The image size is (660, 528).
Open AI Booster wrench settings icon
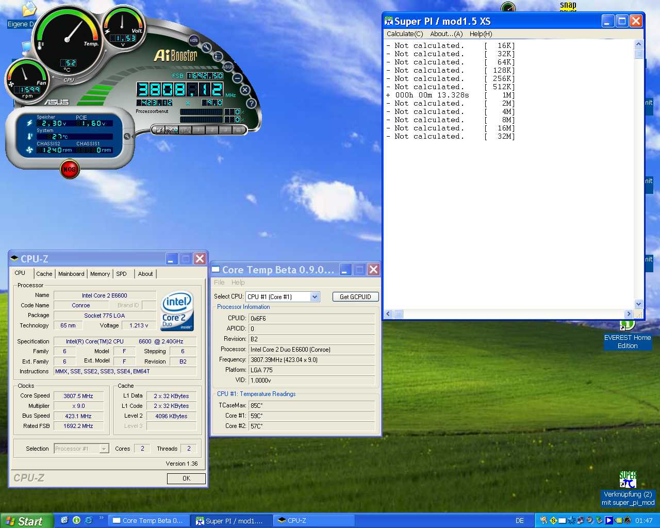(207, 48)
